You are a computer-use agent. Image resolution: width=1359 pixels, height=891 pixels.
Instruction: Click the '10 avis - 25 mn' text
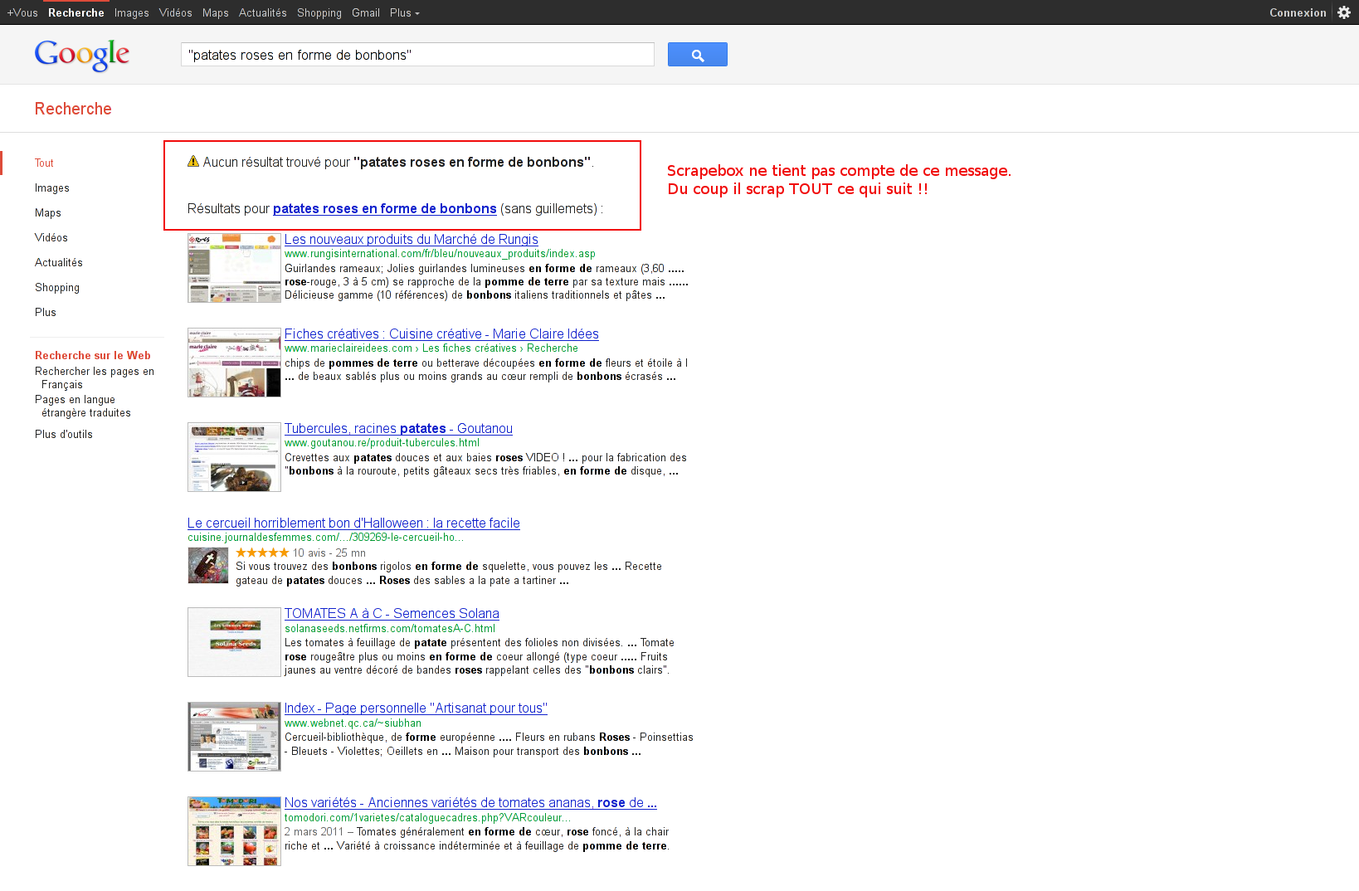pyautogui.click(x=329, y=553)
